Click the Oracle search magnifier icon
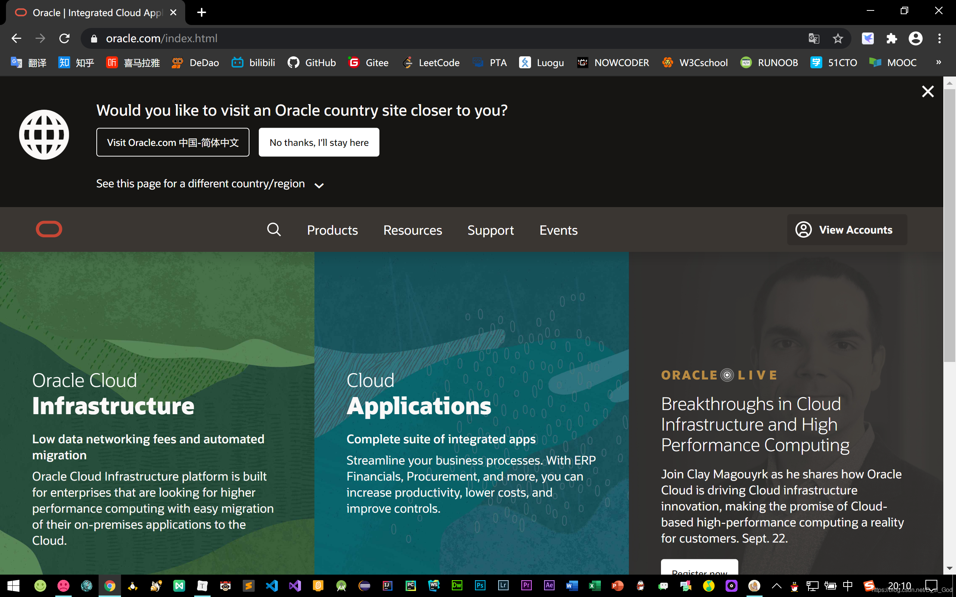 pos(274,230)
